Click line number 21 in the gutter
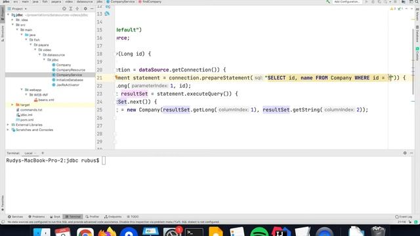This screenshot has height=236, width=420. pos(100,78)
